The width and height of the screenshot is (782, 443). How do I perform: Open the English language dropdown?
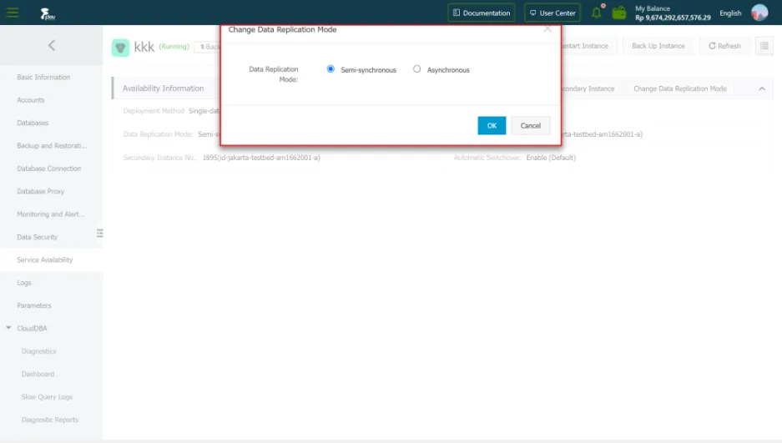pos(730,13)
